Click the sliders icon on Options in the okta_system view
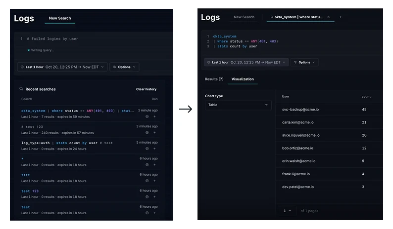The width and height of the screenshot is (393, 229). click(295, 62)
